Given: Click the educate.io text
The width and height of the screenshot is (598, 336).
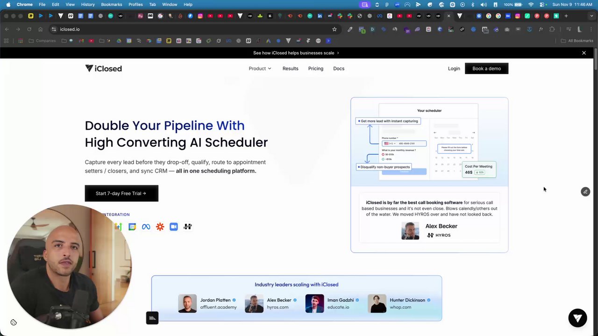Looking at the screenshot, I should (x=338, y=307).
